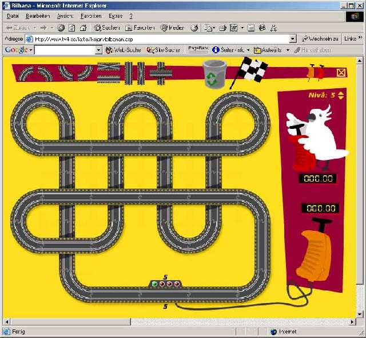Click the Suchen toolbar button
Image resolution: width=366 pixels, height=338 pixels.
tap(107, 27)
